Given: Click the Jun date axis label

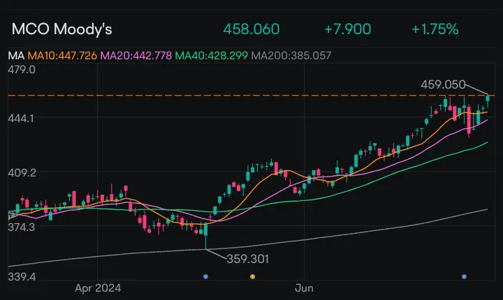Looking at the screenshot, I should [x=304, y=288].
